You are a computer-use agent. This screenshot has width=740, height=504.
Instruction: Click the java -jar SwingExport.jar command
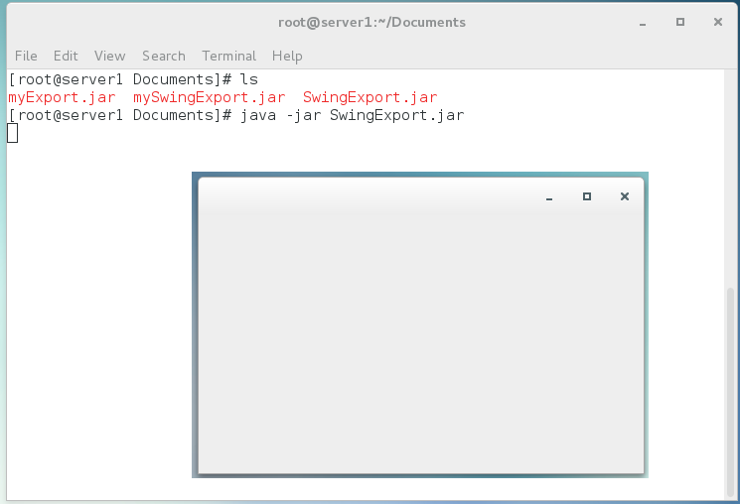pos(352,115)
